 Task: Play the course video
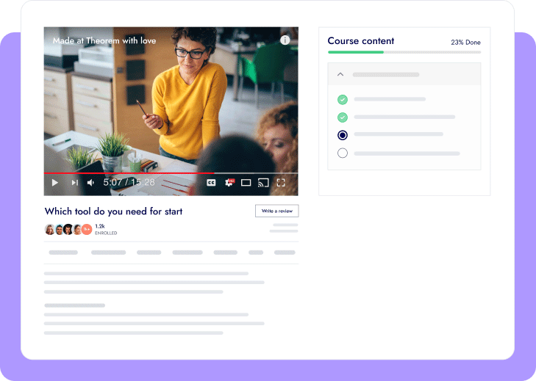pyautogui.click(x=54, y=183)
